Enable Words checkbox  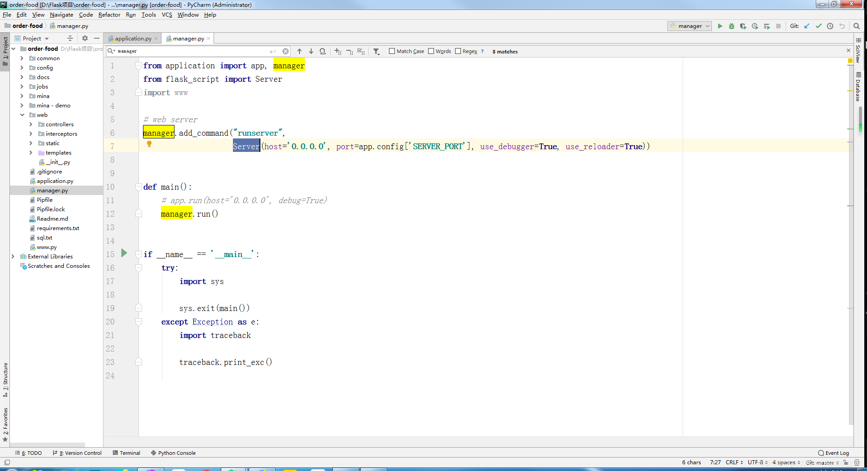pyautogui.click(x=431, y=51)
